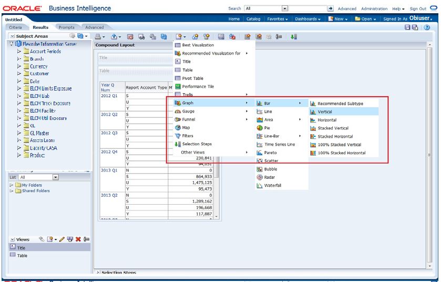Open Line-Bar graph submenu
The height and width of the screenshot is (282, 441).
point(282,136)
